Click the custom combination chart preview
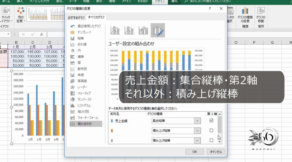292x162 pixels. (x=156, y=77)
